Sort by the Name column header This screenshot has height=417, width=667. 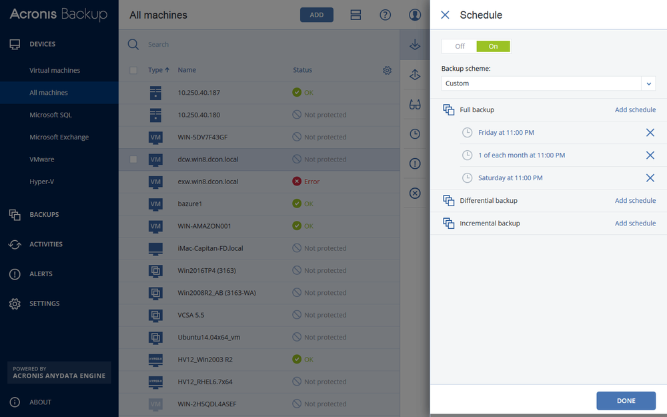pyautogui.click(x=187, y=70)
